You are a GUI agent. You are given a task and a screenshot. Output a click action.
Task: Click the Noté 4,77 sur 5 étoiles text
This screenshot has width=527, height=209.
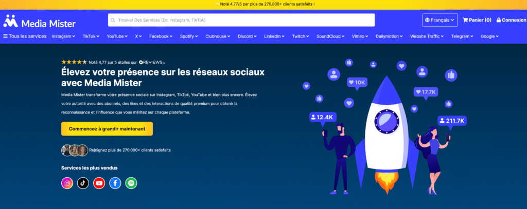[113, 62]
